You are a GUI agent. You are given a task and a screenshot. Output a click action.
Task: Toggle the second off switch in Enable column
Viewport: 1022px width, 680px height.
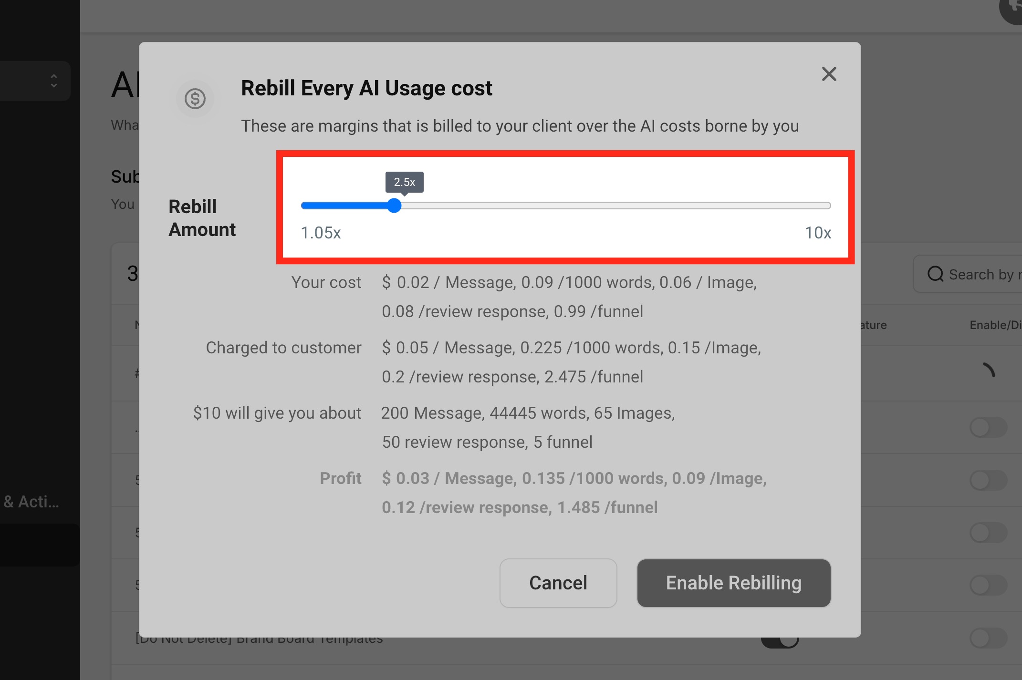pos(988,480)
